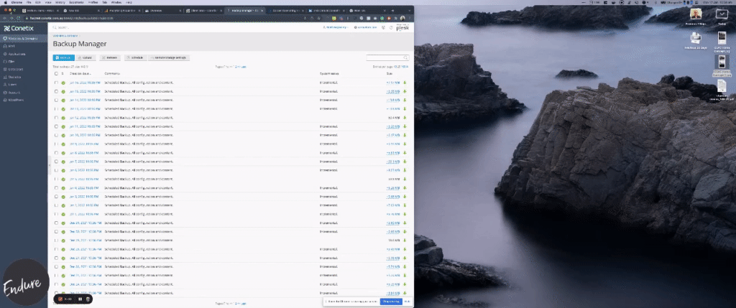This screenshot has width=736, height=308.
Task: Select the Dec 26, 2021 backup checkbox
Action: coord(56,267)
